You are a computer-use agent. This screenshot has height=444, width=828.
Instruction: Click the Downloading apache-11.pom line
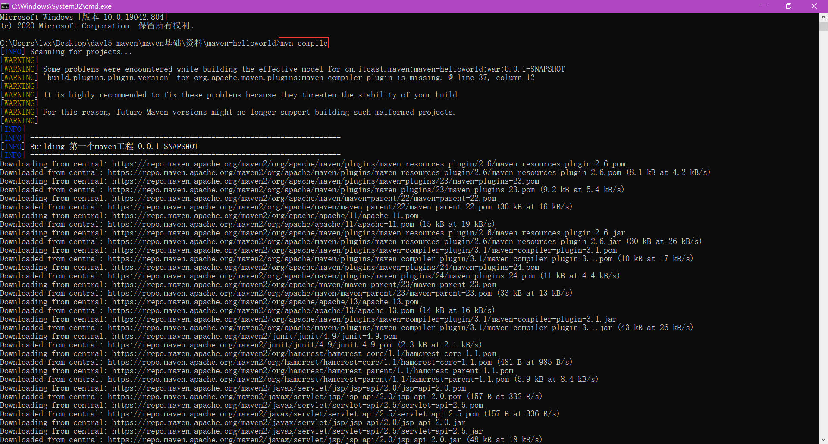209,216
